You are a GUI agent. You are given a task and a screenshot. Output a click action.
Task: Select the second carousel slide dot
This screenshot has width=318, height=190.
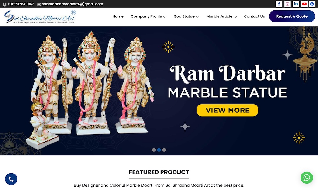click(x=159, y=150)
